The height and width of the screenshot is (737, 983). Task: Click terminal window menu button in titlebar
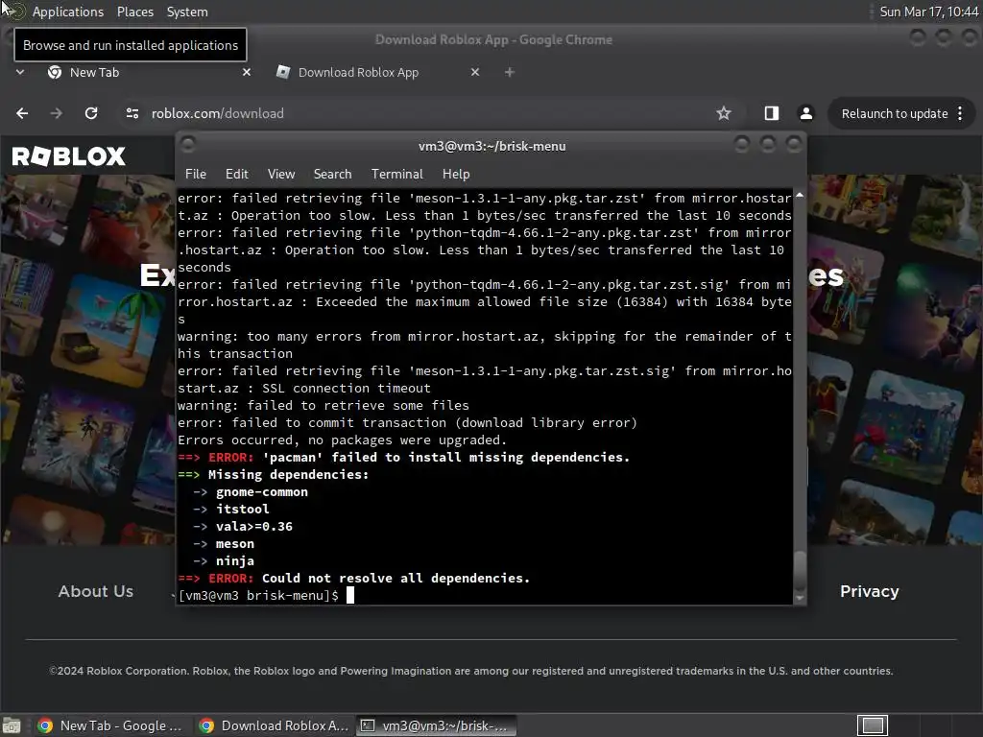188,145
